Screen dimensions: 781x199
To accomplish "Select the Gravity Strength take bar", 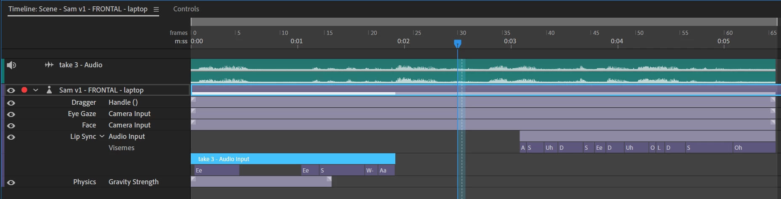I will pos(261,181).
